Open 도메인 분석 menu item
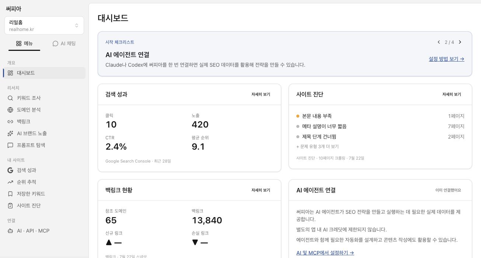 [x=44, y=110]
